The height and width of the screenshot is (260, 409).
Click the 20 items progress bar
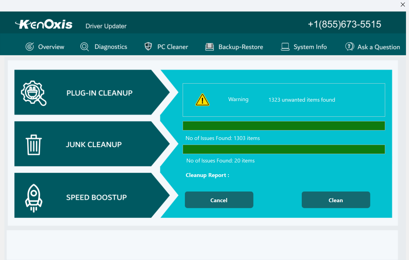click(284, 149)
